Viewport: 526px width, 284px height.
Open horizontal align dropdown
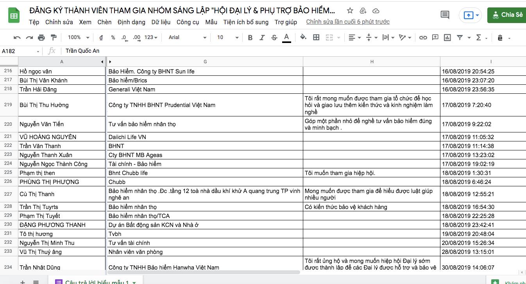click(355, 38)
